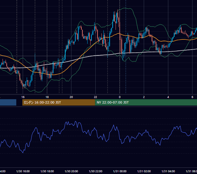The height and width of the screenshot is (174, 197).
Task: Click the '1/31 02:00' date label
Action: [144, 171]
